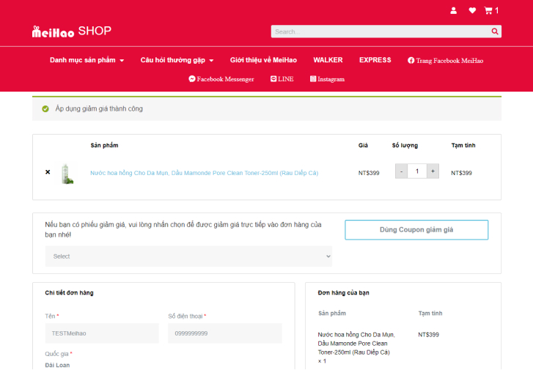The height and width of the screenshot is (370, 533).
Task: Open the EXPRESS menu item
Action: pyautogui.click(x=375, y=60)
